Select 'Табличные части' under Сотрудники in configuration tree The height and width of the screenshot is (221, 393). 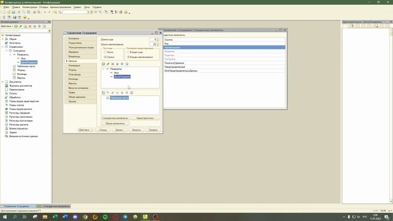click(26, 66)
